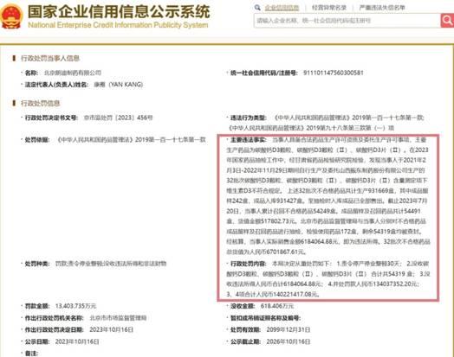This screenshot has width=454, height=357.
Task: Click the English title National Enterprise Credit Information Publicity System
Action: 118,25
